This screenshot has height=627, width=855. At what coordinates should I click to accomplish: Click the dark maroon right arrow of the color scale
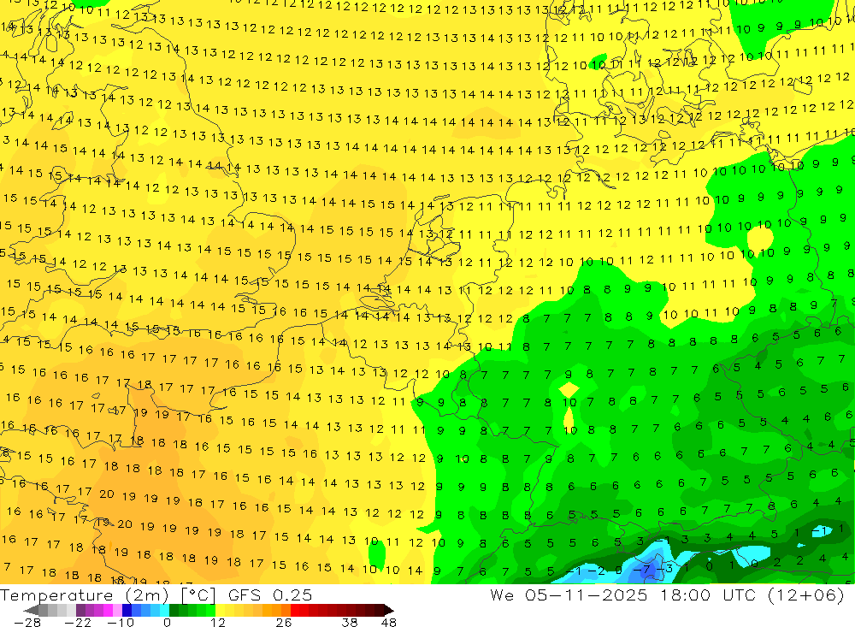pyautogui.click(x=389, y=610)
